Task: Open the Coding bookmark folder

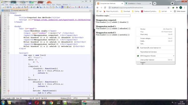Action: click(135, 11)
